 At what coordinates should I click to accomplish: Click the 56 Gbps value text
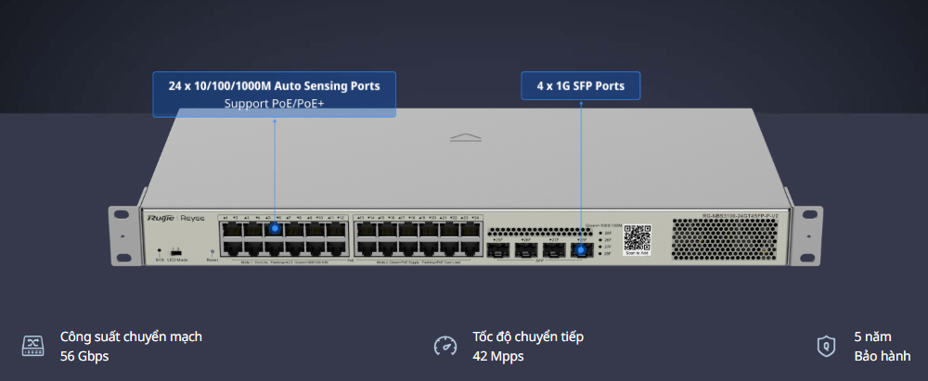tap(84, 356)
